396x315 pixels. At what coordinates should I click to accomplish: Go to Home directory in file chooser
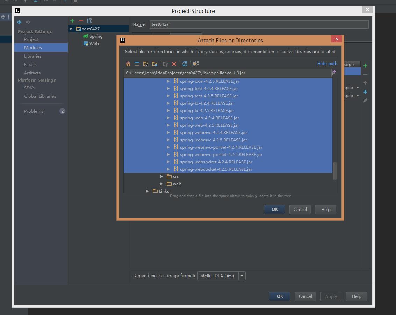[x=128, y=64]
